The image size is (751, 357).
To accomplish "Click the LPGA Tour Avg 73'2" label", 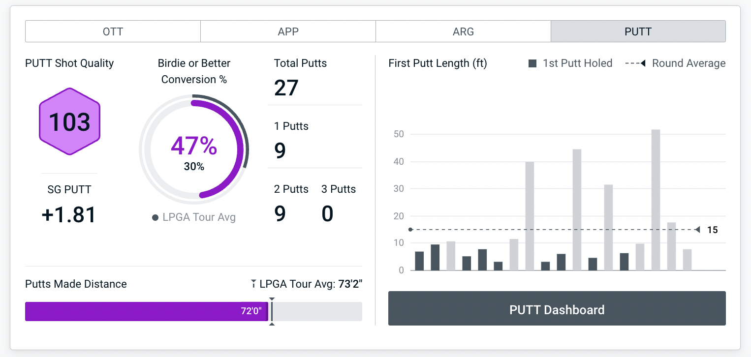I will click(x=311, y=284).
